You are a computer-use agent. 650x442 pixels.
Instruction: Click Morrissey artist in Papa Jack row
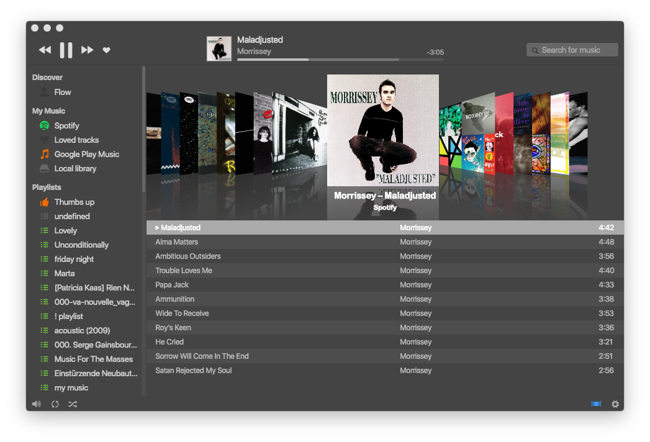pyautogui.click(x=416, y=285)
